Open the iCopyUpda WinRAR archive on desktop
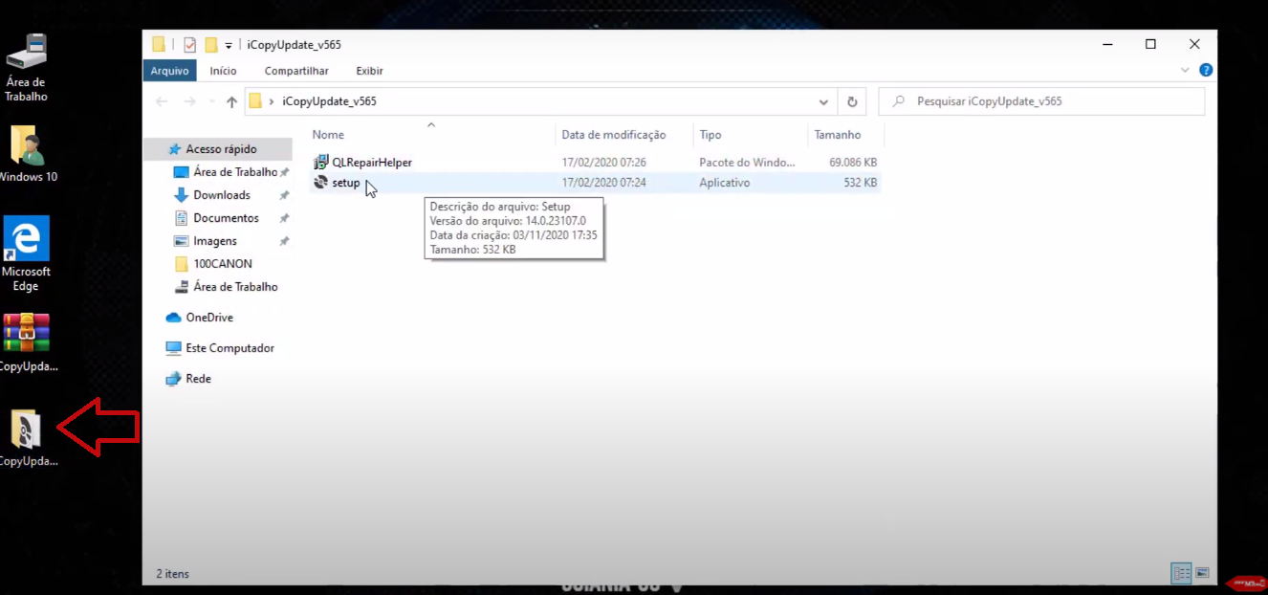 point(26,332)
